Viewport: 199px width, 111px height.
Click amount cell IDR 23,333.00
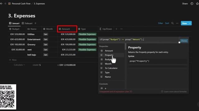(x=69, y=50)
